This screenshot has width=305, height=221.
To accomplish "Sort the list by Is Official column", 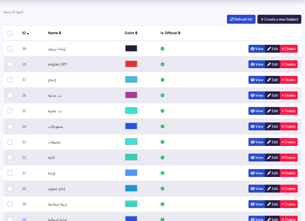I will 170,33.
